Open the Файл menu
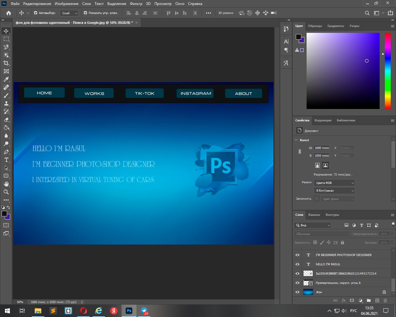Screen dimensions: 396x317 tap(15, 4)
